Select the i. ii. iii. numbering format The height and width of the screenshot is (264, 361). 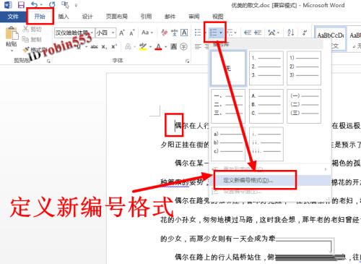pyautogui.click(x=266, y=144)
